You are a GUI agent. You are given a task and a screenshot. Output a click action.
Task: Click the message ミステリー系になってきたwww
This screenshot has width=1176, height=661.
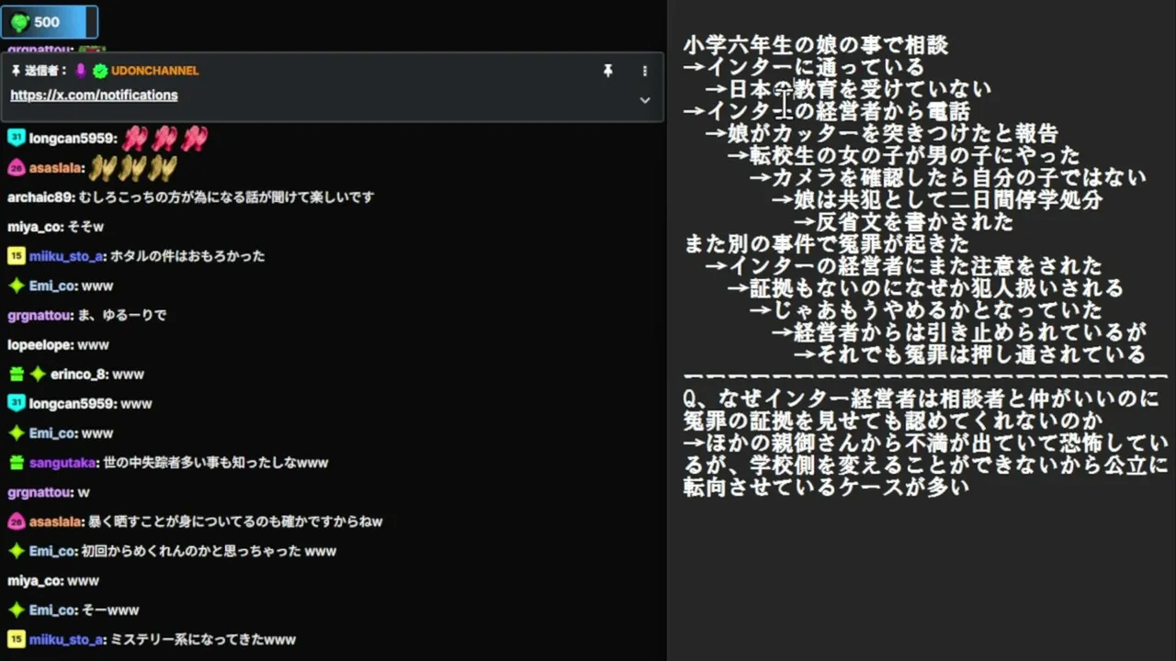click(x=202, y=639)
